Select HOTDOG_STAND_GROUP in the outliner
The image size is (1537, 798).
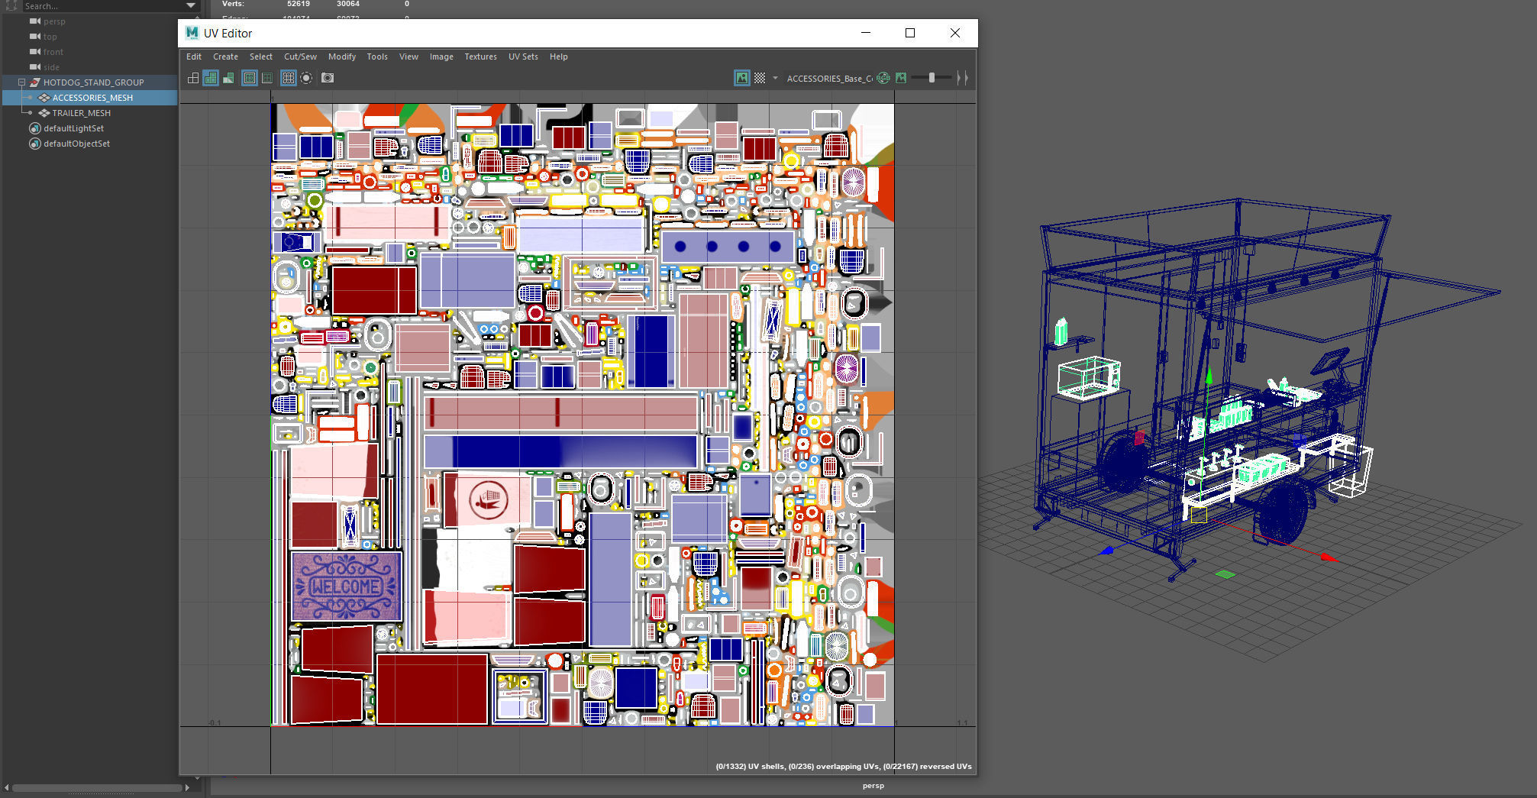(93, 82)
